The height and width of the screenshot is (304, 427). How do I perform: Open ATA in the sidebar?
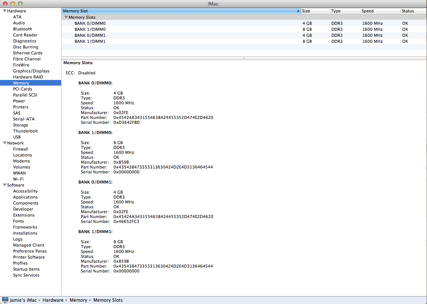[17, 17]
